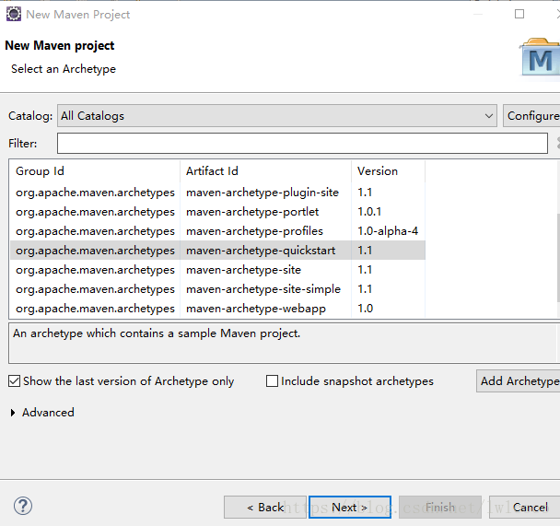Viewport: 560px width, 526px height.
Task: Click the Configure button
Action: coord(531,116)
